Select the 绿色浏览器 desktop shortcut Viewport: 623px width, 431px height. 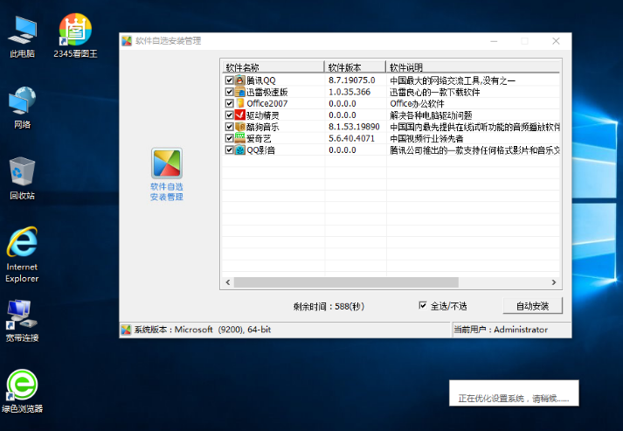[22, 392]
